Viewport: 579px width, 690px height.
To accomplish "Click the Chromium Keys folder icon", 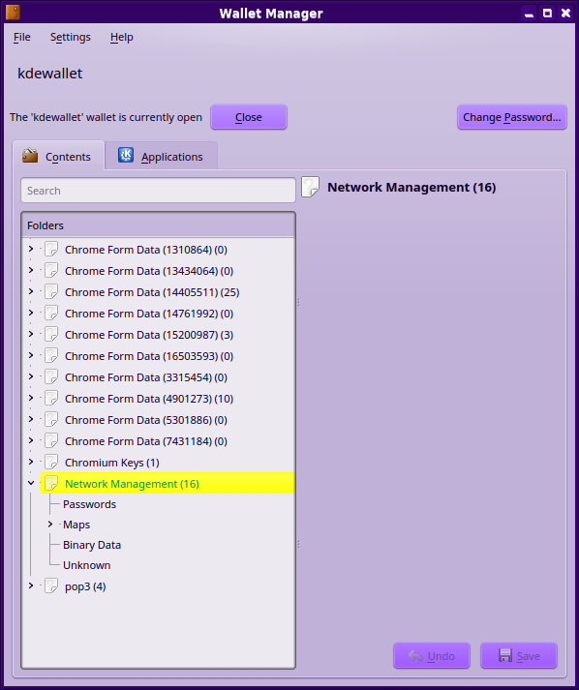I will pyautogui.click(x=51, y=462).
